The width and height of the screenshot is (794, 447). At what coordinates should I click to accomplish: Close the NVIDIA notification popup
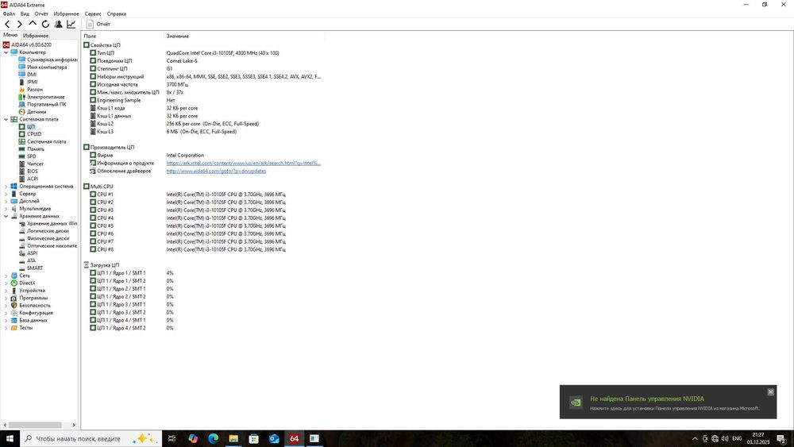pos(770,392)
